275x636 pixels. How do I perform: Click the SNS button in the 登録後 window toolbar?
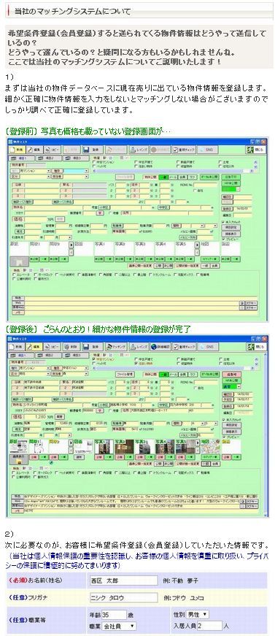tap(209, 347)
